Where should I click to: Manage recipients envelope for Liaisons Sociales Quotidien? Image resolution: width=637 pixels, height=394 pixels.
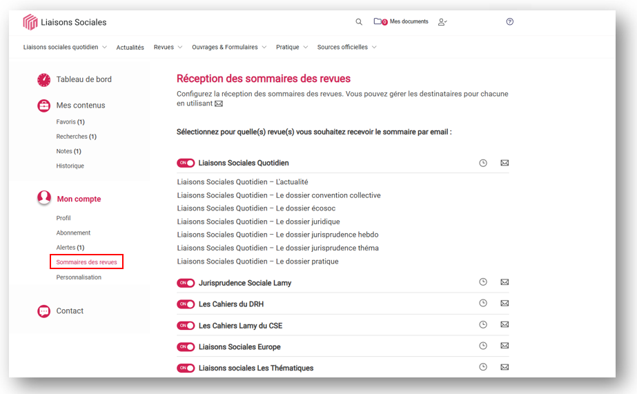(504, 163)
